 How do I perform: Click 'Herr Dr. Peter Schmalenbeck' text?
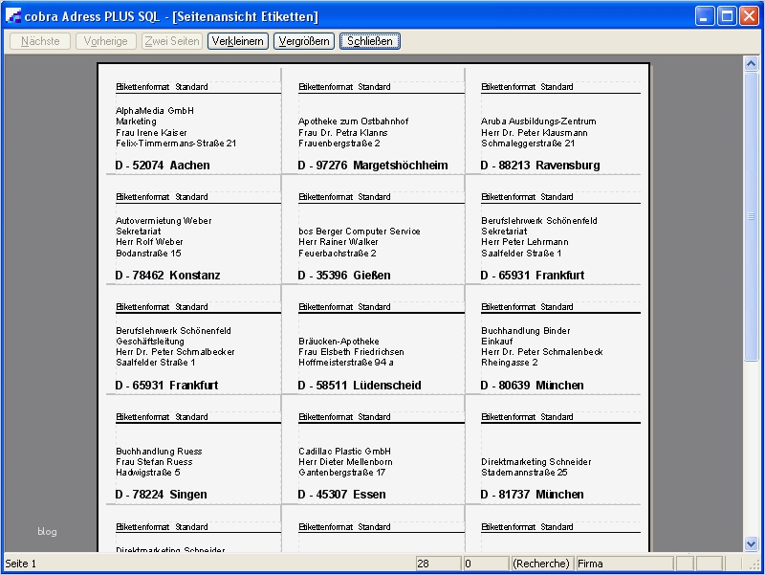click(542, 352)
